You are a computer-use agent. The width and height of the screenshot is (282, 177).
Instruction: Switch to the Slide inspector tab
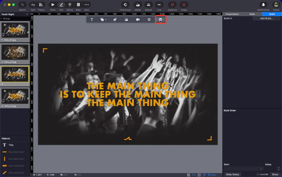(252, 14)
